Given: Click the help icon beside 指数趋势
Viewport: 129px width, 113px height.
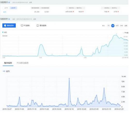Looking at the screenshot, I should pos(9,19).
